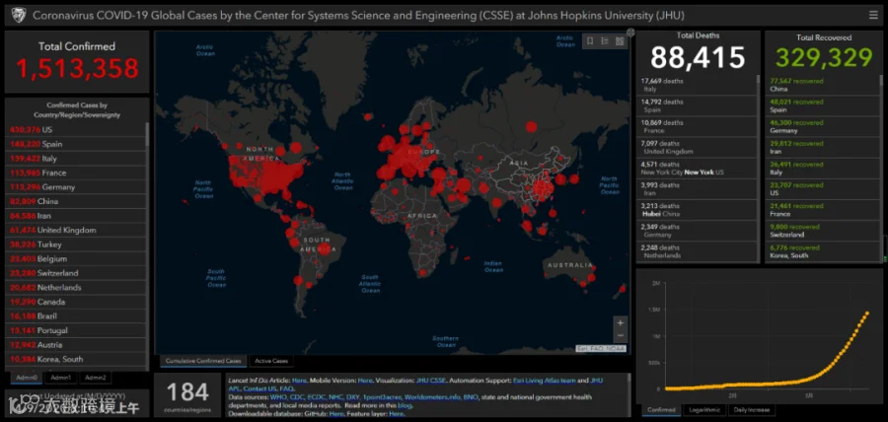The height and width of the screenshot is (422, 888).
Task: Open the Mobile Version Here link
Action: [x=365, y=381]
